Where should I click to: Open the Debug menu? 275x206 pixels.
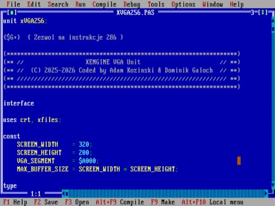tap(132, 4)
